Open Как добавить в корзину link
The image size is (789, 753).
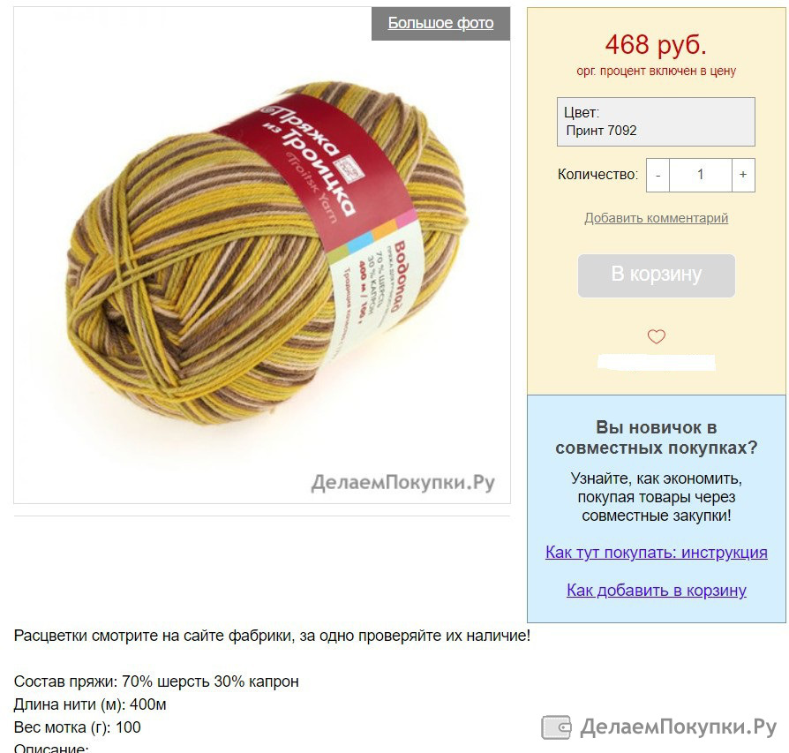tap(656, 590)
